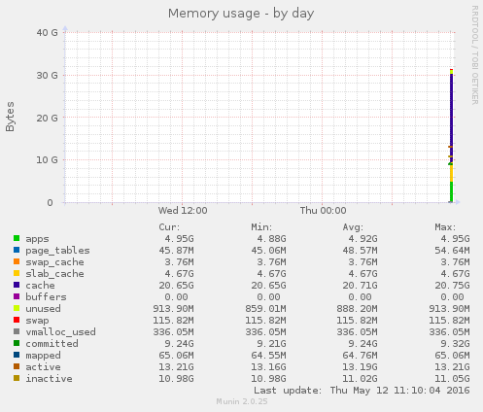Click the 'Munin 2.0.25' version text

[x=242, y=401]
